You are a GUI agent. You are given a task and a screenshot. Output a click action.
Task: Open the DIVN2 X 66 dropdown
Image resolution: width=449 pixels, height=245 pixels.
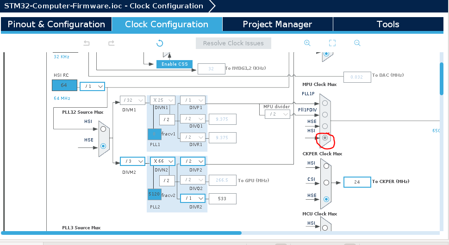(162, 161)
